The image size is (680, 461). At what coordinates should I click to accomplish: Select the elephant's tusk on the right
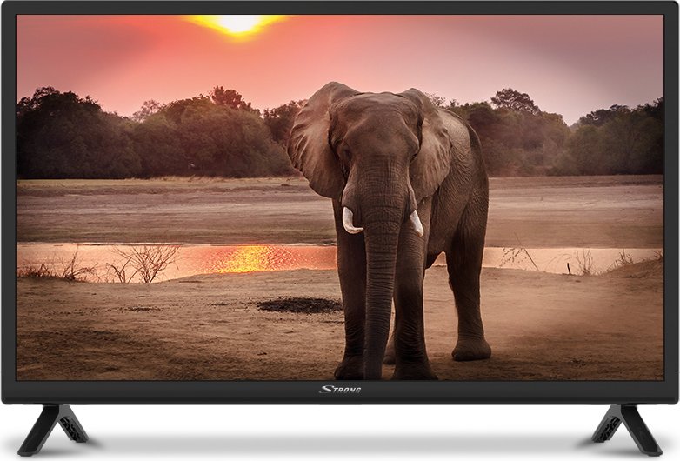(416, 224)
